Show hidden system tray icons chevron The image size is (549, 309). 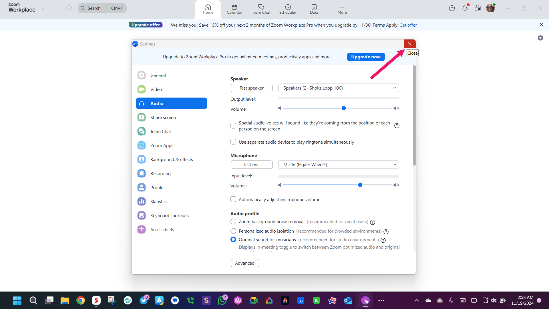pos(417,300)
